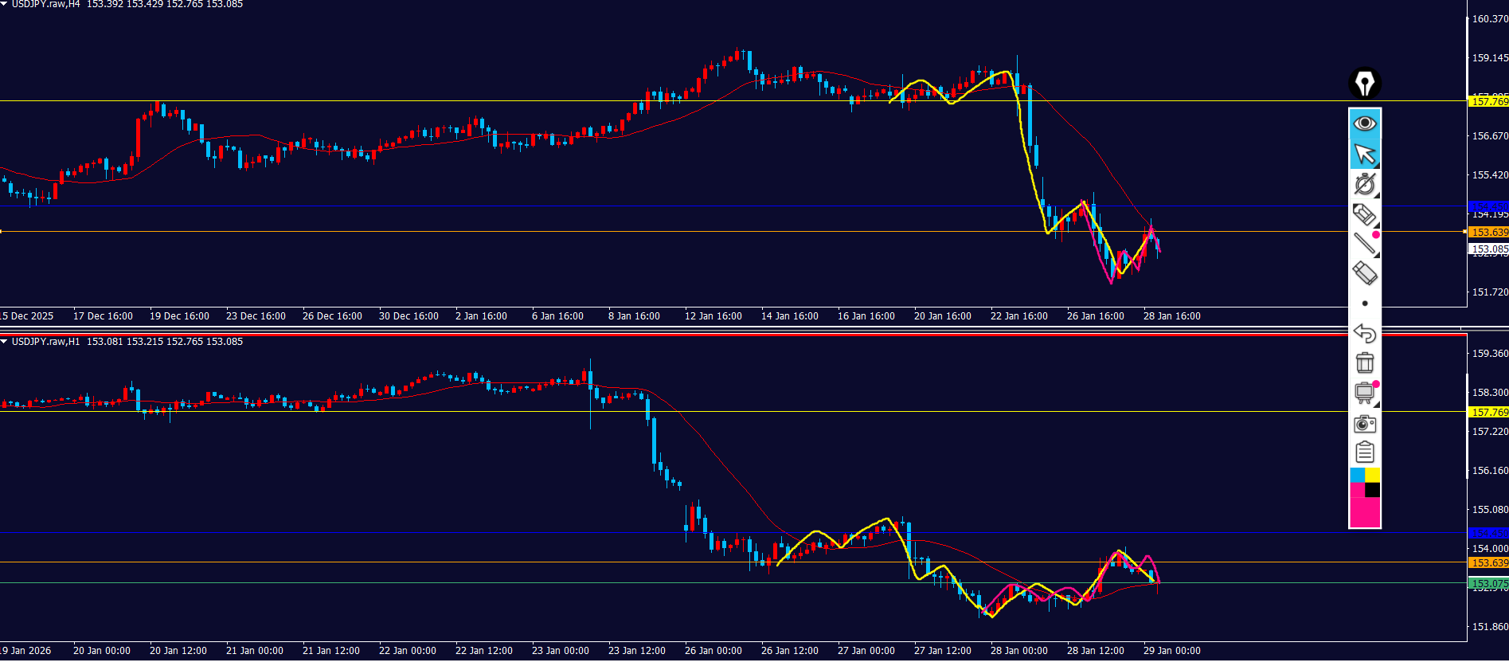Expand the USDJPY.raw,H1 chart dropdown triangle
The height and width of the screenshot is (662, 1509).
click(x=5, y=342)
